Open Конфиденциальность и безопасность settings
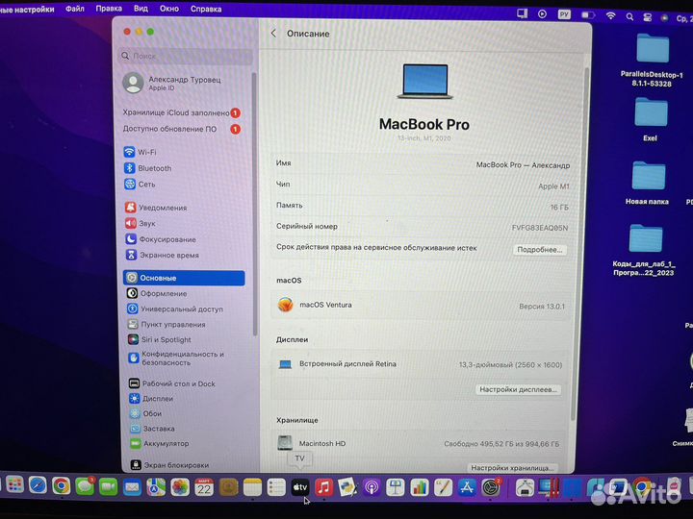The width and height of the screenshot is (693, 519). click(176, 358)
